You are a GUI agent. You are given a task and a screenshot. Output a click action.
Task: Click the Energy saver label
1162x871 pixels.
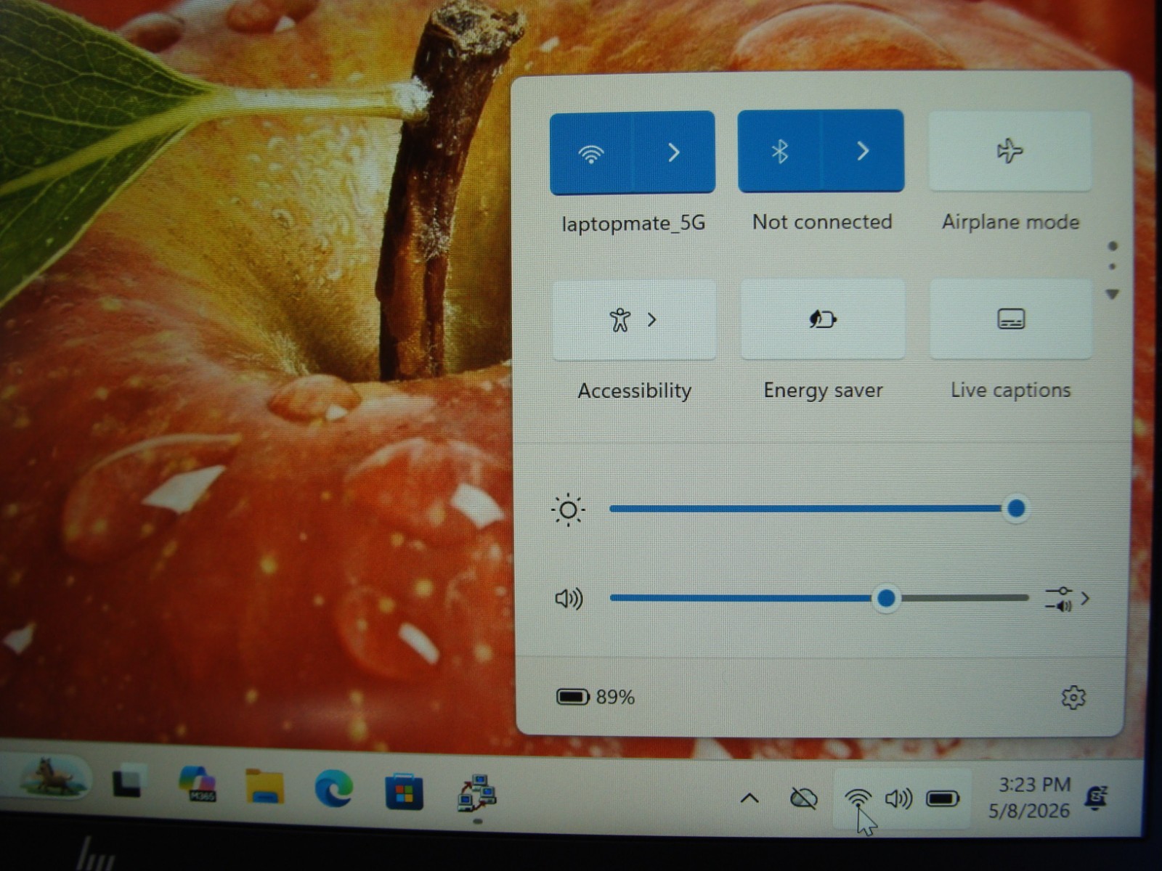coord(823,390)
